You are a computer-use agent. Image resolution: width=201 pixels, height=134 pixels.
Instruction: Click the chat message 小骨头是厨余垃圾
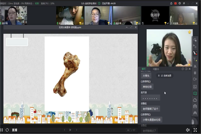point(151,120)
